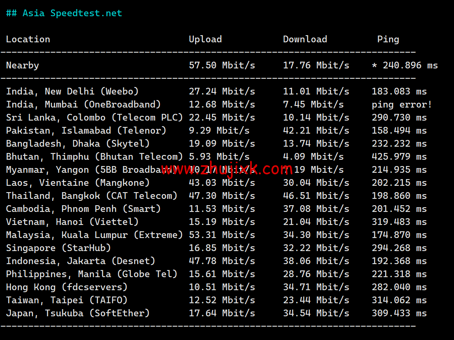Sort by the Ping column header
454x340 pixels.
coord(388,39)
